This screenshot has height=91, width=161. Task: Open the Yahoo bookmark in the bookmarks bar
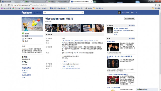point(6,8)
